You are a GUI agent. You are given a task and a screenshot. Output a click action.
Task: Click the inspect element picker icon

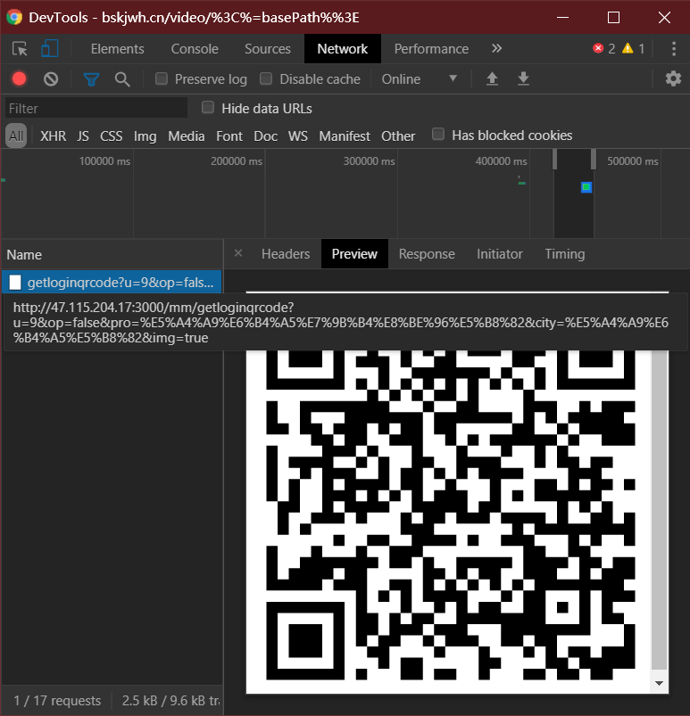click(x=20, y=49)
